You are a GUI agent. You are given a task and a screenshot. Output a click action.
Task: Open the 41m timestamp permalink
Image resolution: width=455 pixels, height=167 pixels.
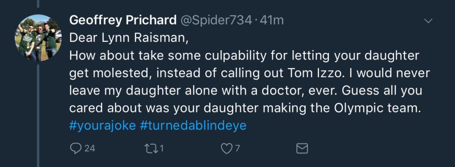click(272, 20)
